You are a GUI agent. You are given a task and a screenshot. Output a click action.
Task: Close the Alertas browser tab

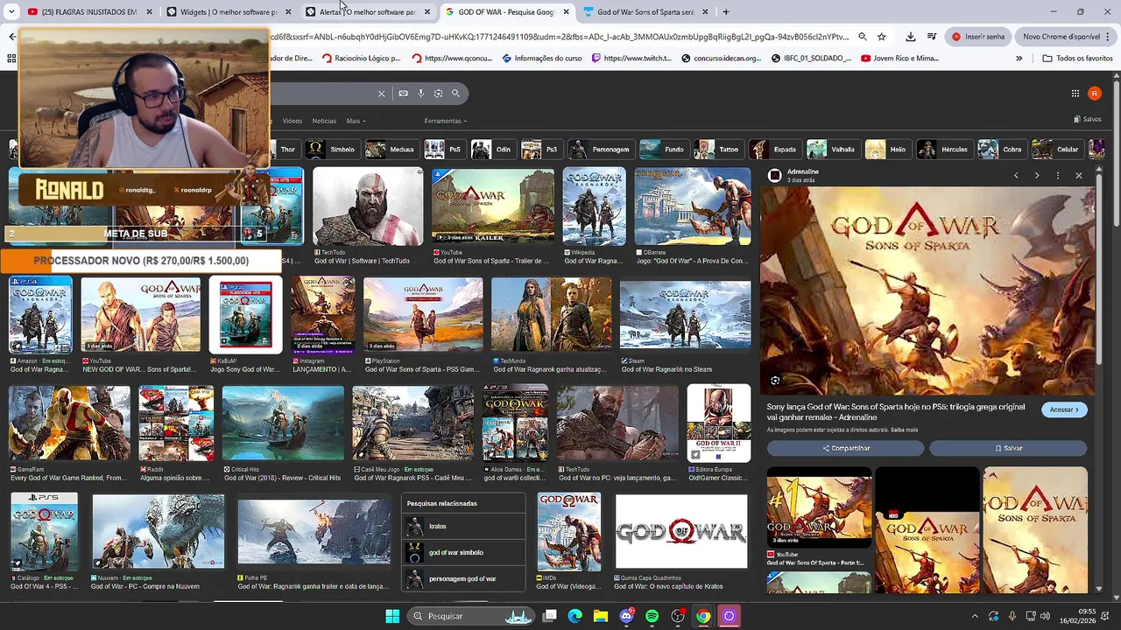427,12
